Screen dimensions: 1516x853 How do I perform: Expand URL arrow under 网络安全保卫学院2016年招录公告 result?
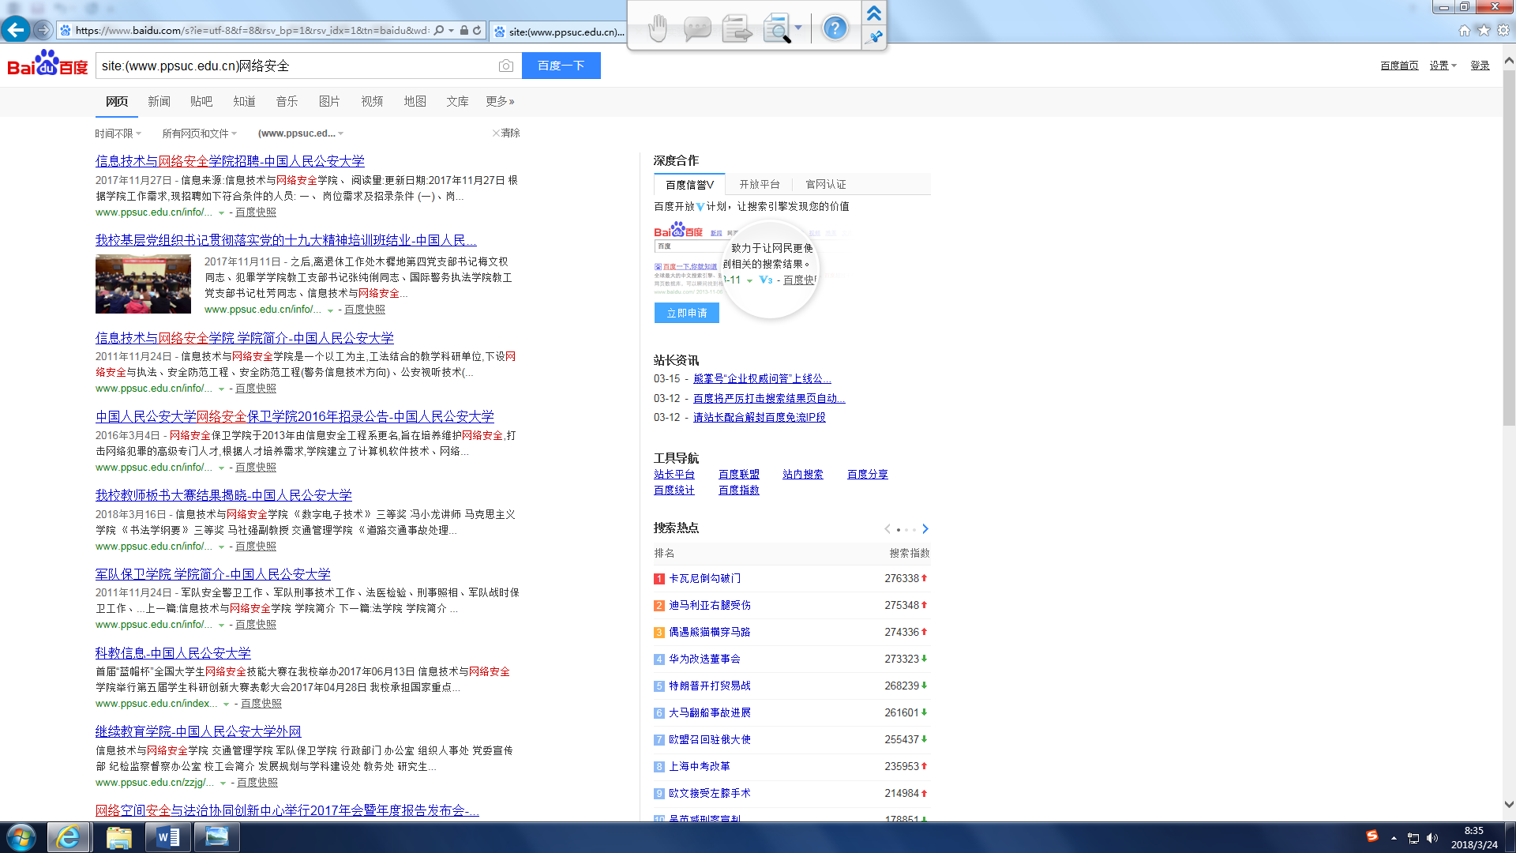pyautogui.click(x=221, y=468)
